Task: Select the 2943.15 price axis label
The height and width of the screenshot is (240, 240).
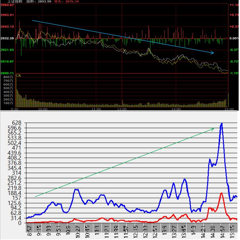Action: point(7,27)
